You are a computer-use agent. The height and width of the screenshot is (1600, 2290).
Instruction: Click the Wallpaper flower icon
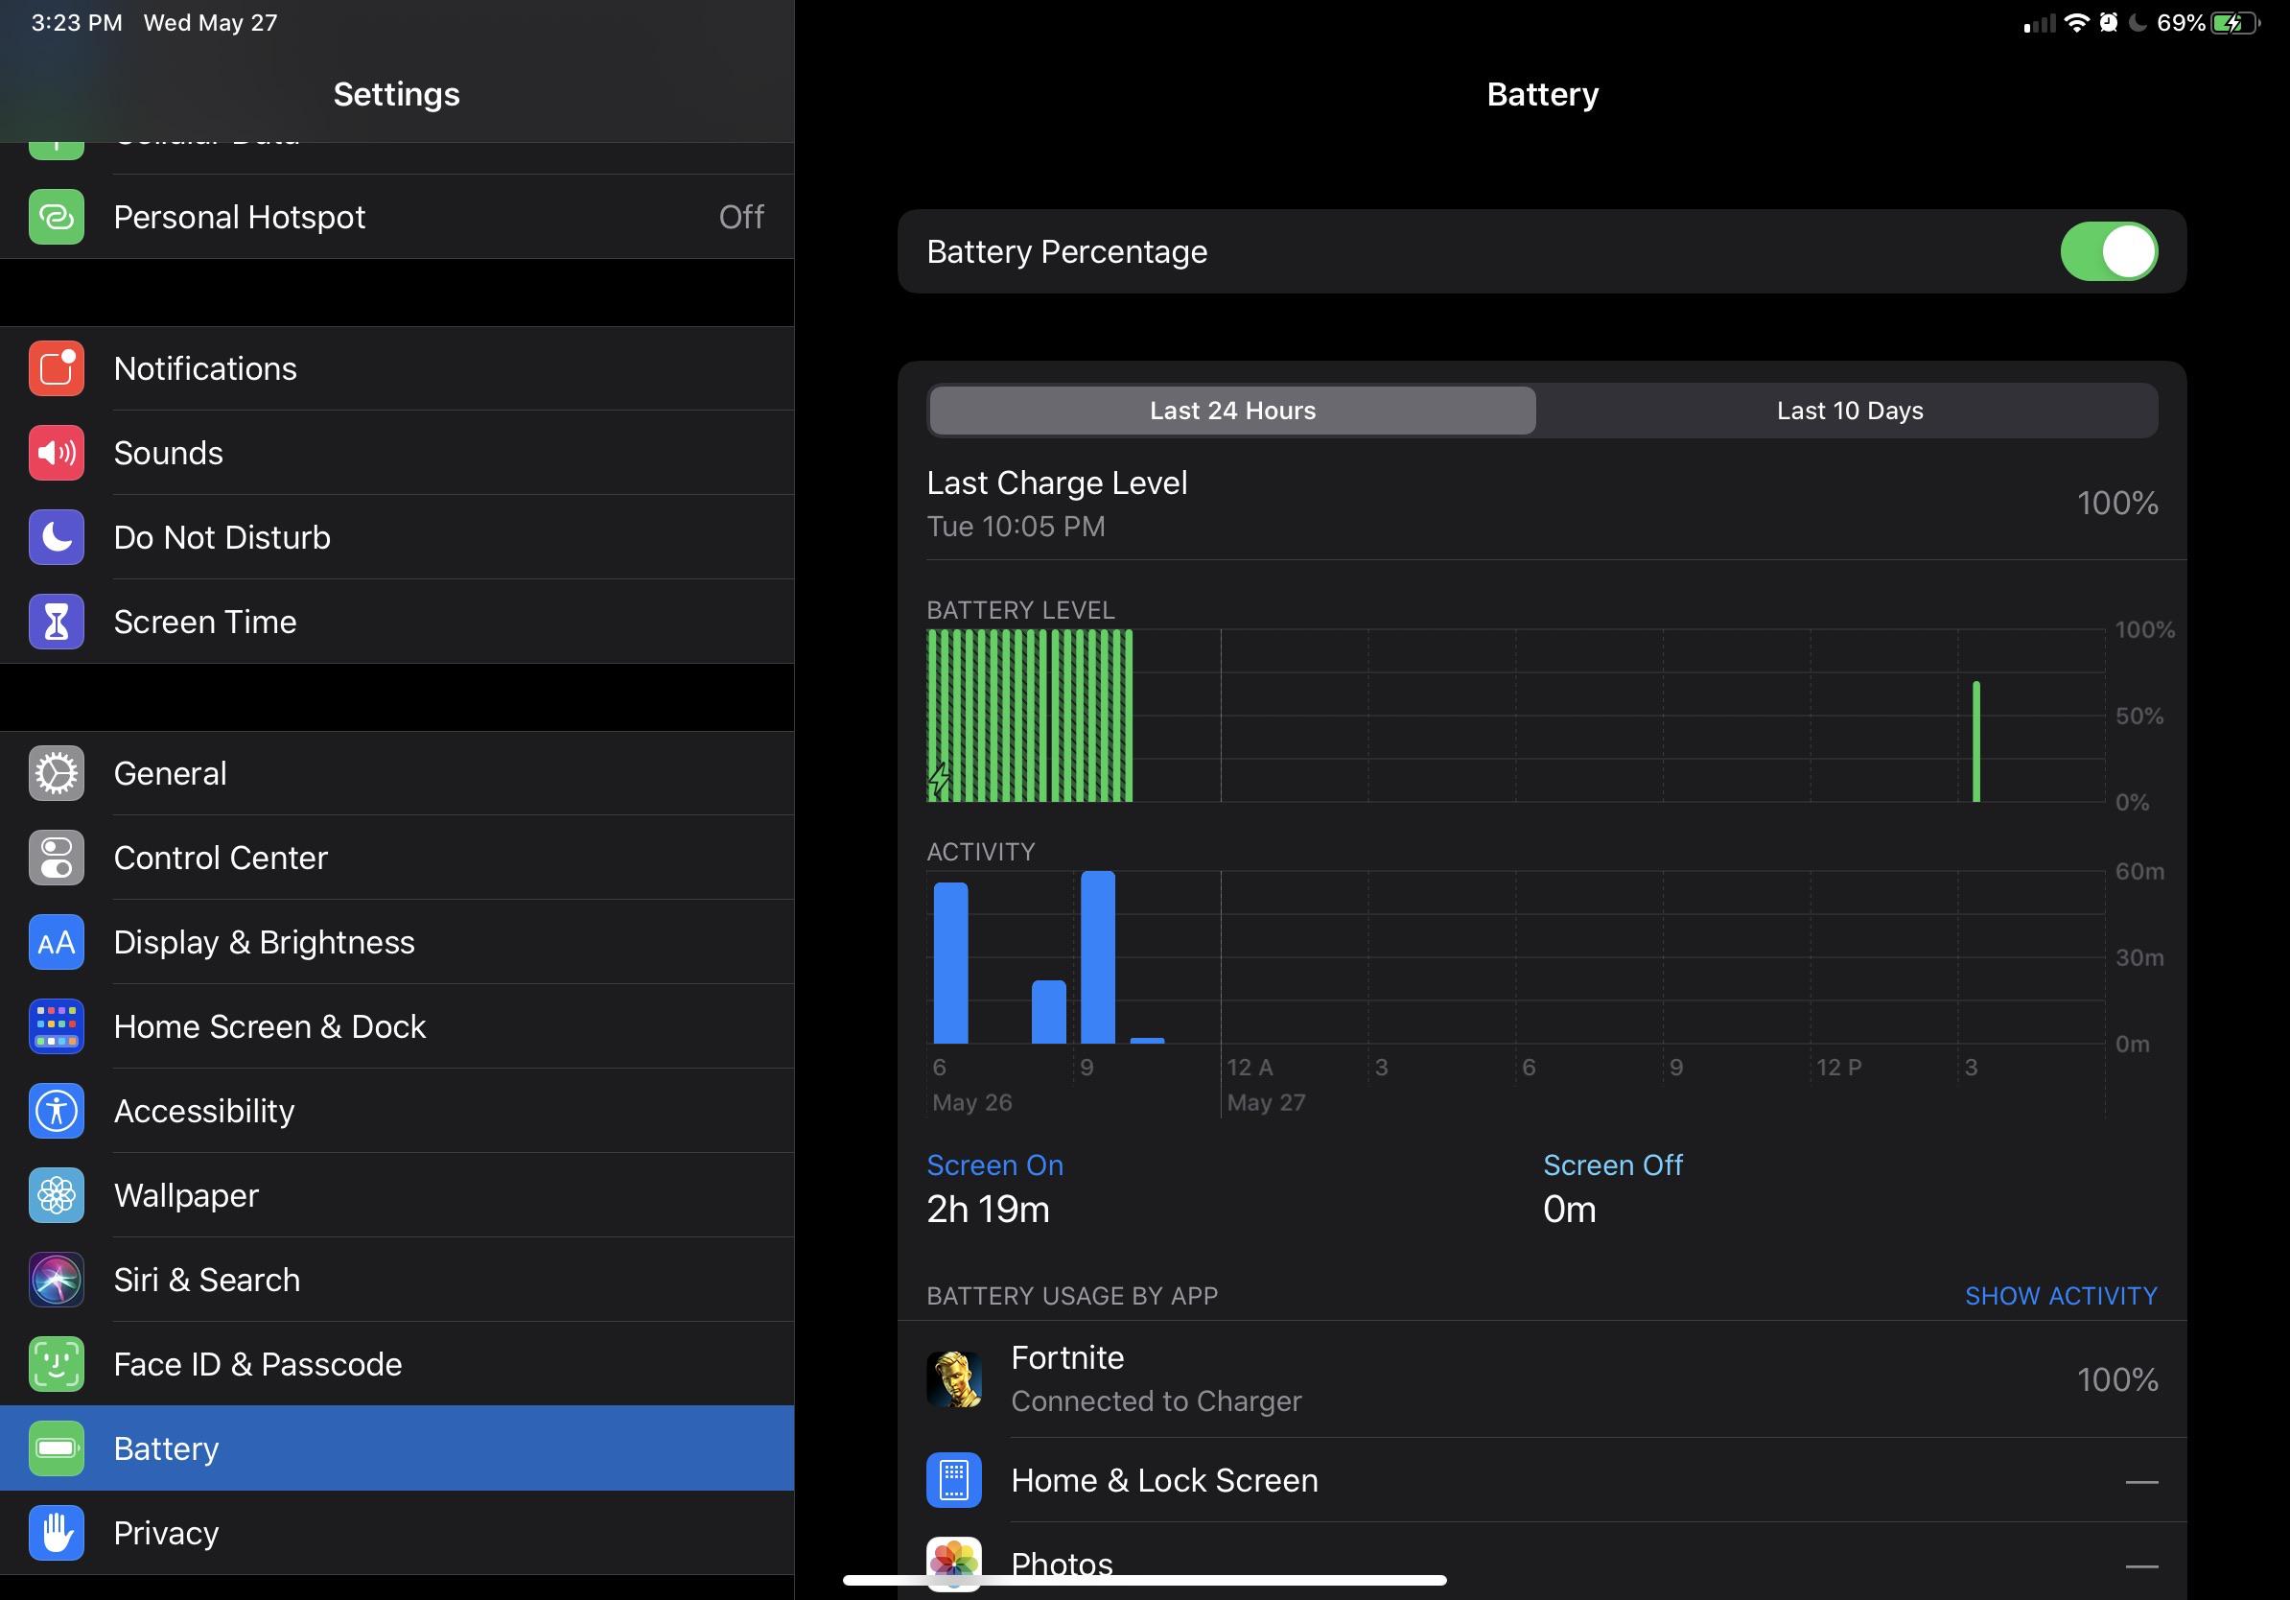click(x=56, y=1195)
